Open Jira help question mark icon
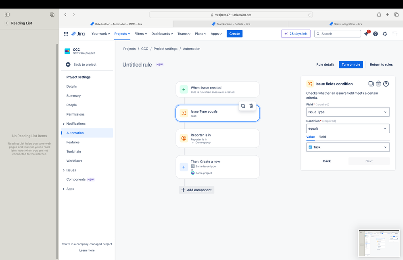 (x=375, y=33)
